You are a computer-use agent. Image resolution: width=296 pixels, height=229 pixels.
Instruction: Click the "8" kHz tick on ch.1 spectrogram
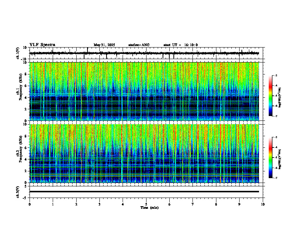point(26,74)
